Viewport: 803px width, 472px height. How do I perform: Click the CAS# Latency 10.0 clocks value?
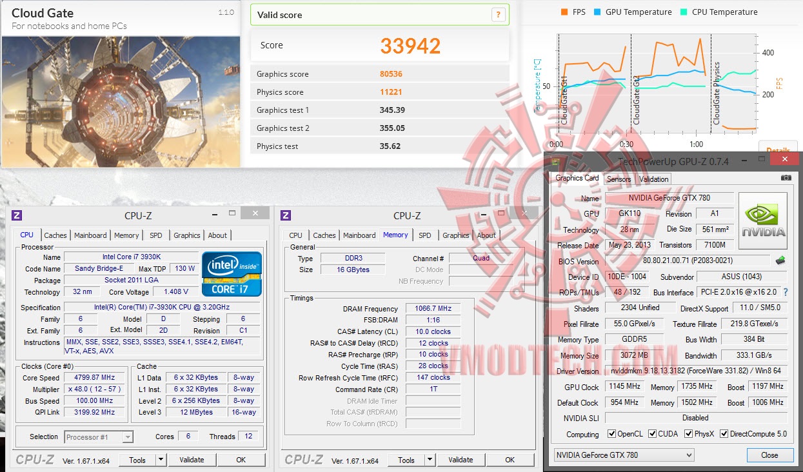coord(433,331)
